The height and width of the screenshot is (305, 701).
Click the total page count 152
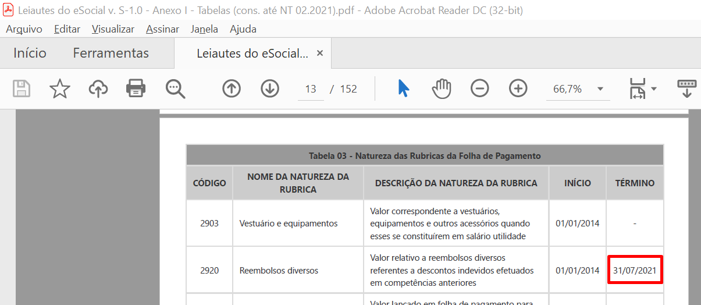point(348,89)
